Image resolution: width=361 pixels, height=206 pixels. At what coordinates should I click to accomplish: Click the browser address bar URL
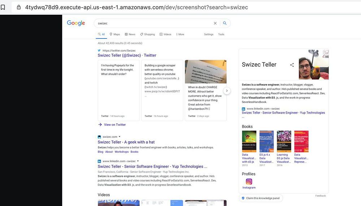(x=136, y=7)
